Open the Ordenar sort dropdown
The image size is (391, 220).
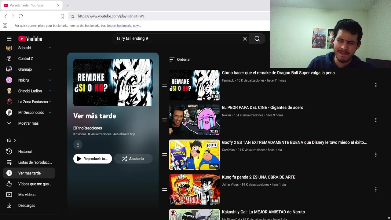click(x=180, y=60)
